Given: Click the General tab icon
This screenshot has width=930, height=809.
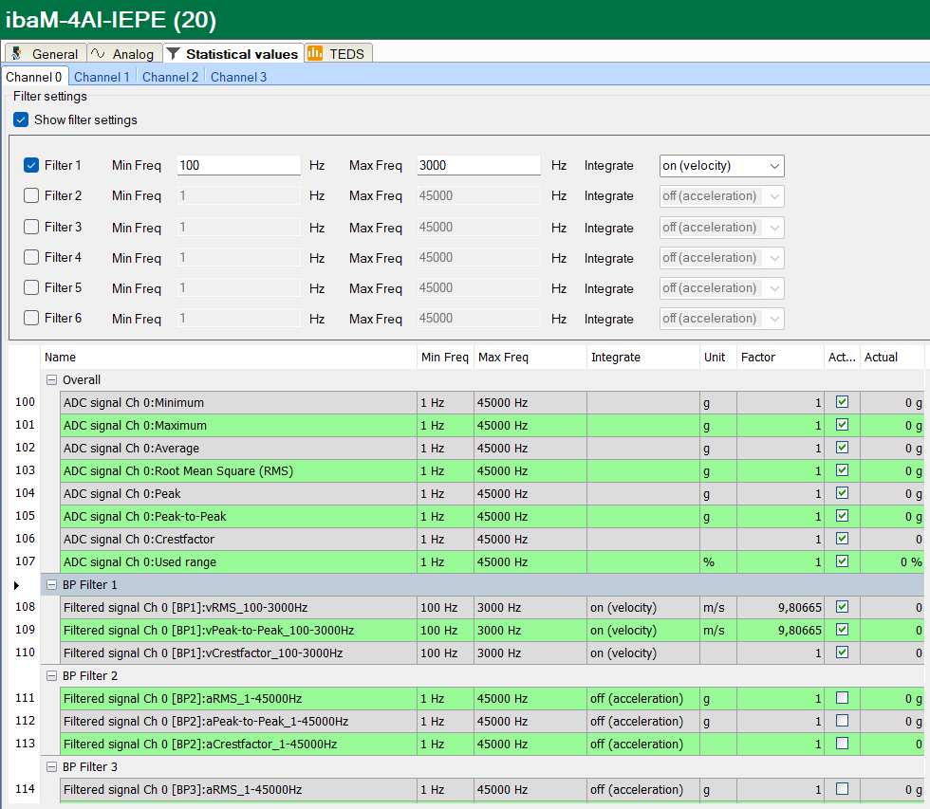Looking at the screenshot, I should click(17, 54).
